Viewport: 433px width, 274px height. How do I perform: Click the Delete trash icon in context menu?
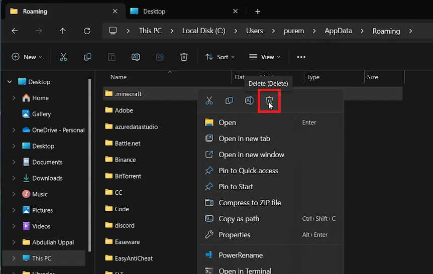[x=269, y=101]
